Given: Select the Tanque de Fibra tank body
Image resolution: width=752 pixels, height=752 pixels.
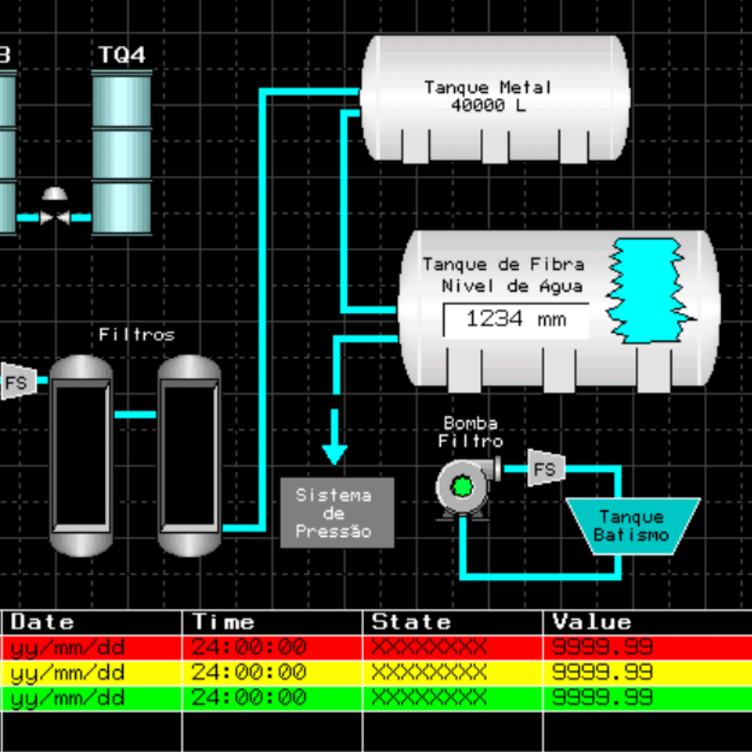Looking at the screenshot, I should pyautogui.click(x=559, y=311).
